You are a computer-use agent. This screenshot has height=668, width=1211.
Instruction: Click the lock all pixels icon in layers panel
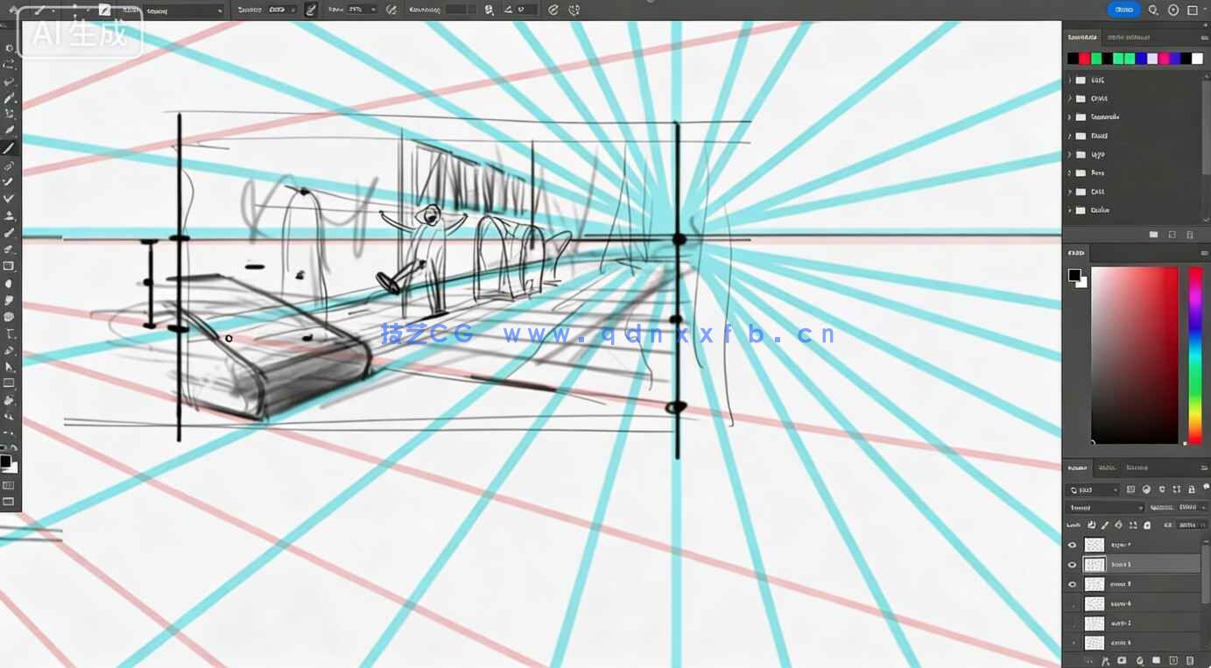pos(1146,525)
